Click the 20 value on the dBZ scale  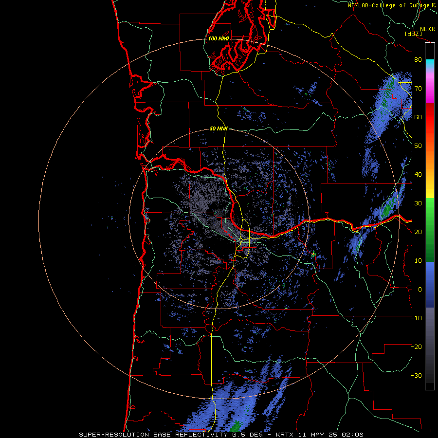click(418, 232)
